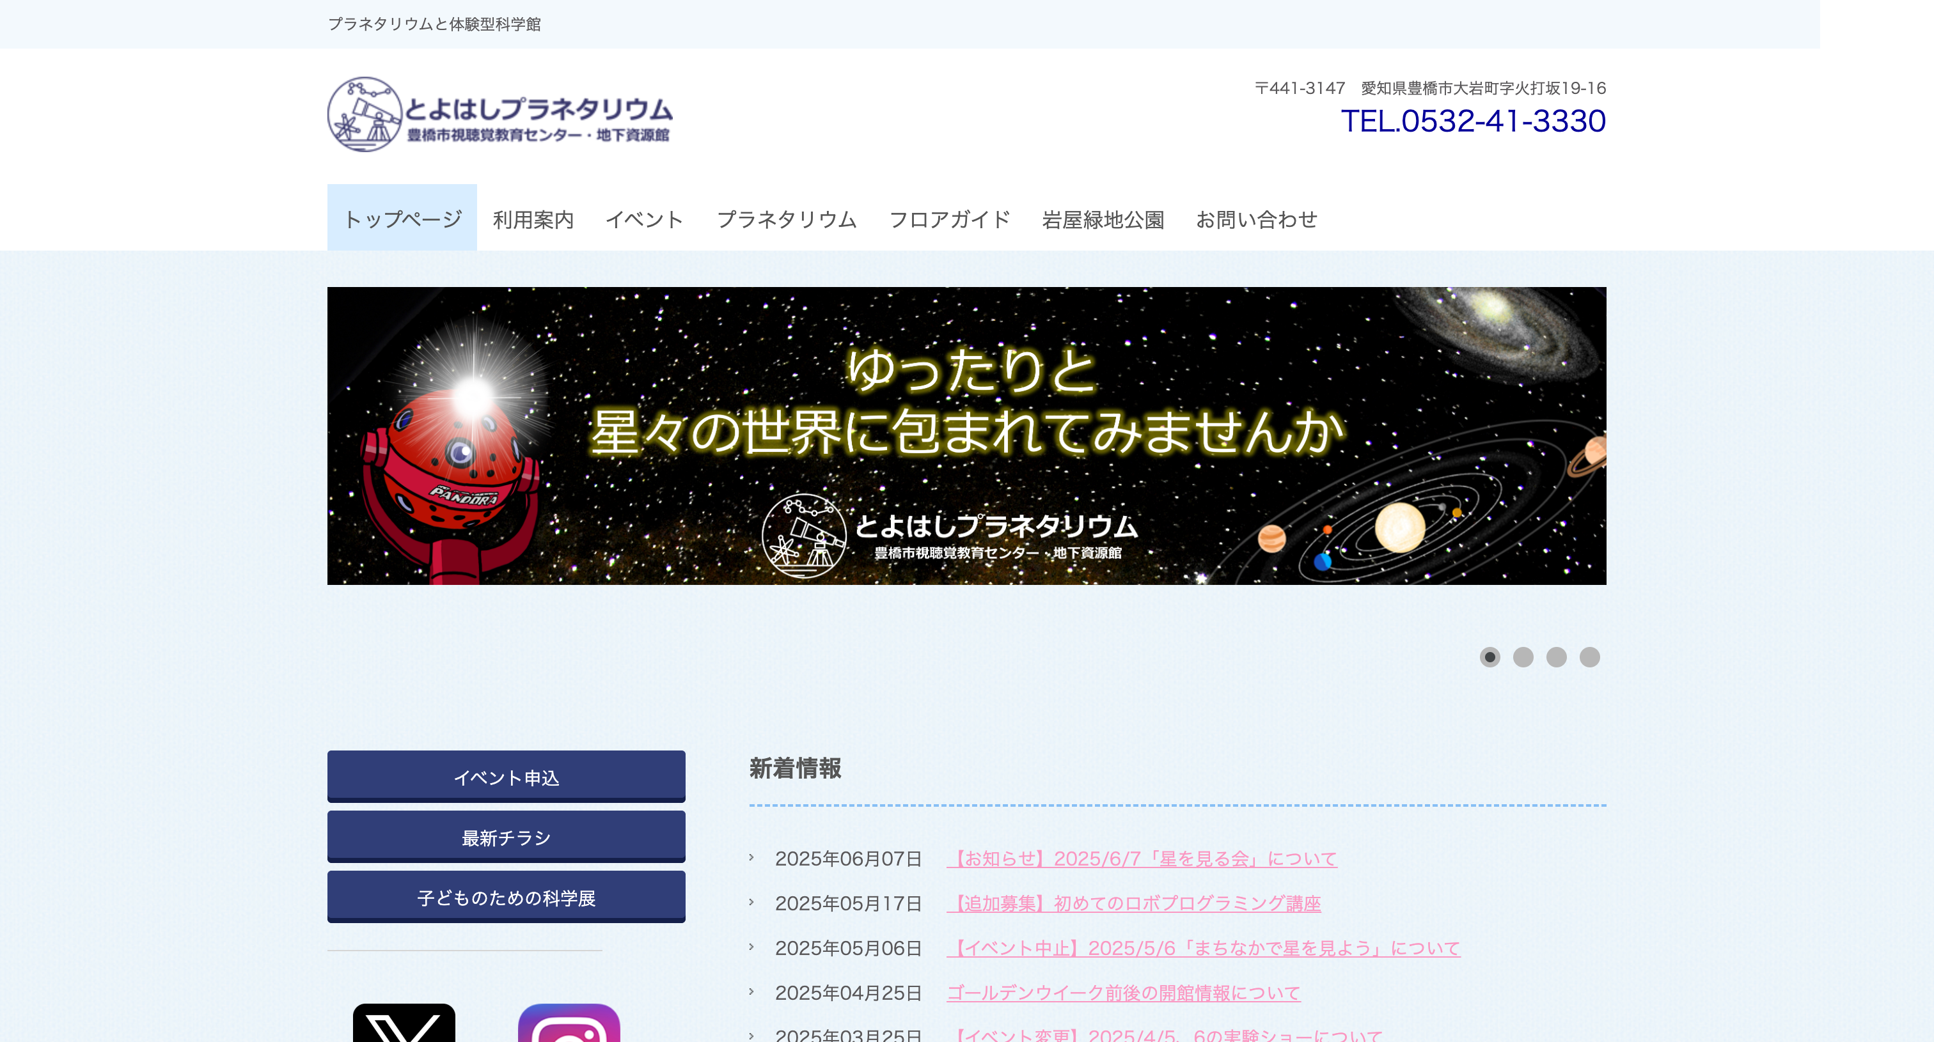Click the 子どものための科学展 button

pos(506,896)
